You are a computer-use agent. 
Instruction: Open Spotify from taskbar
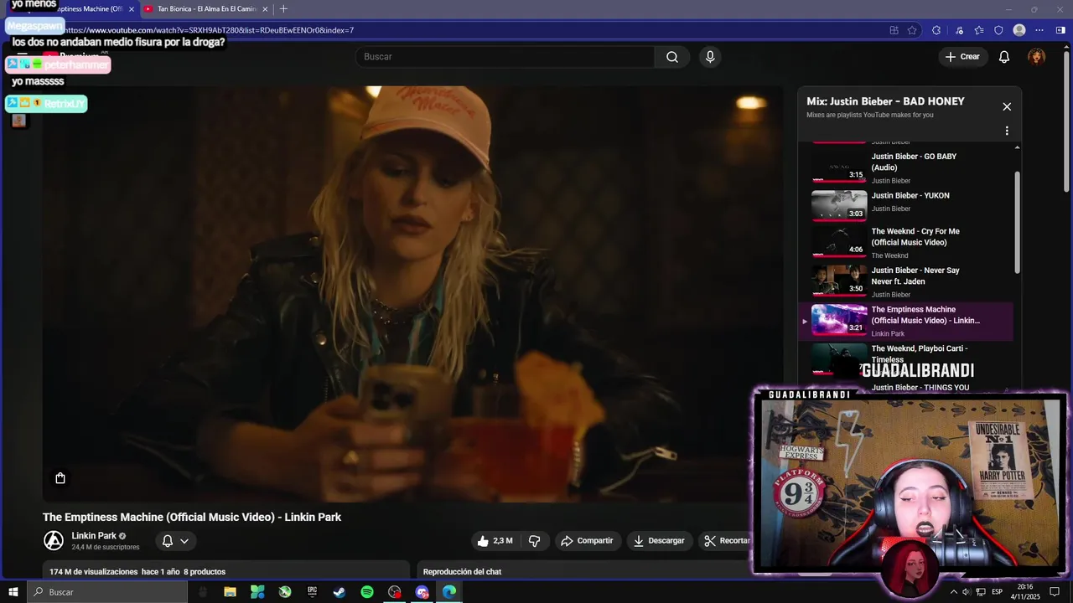tap(367, 592)
